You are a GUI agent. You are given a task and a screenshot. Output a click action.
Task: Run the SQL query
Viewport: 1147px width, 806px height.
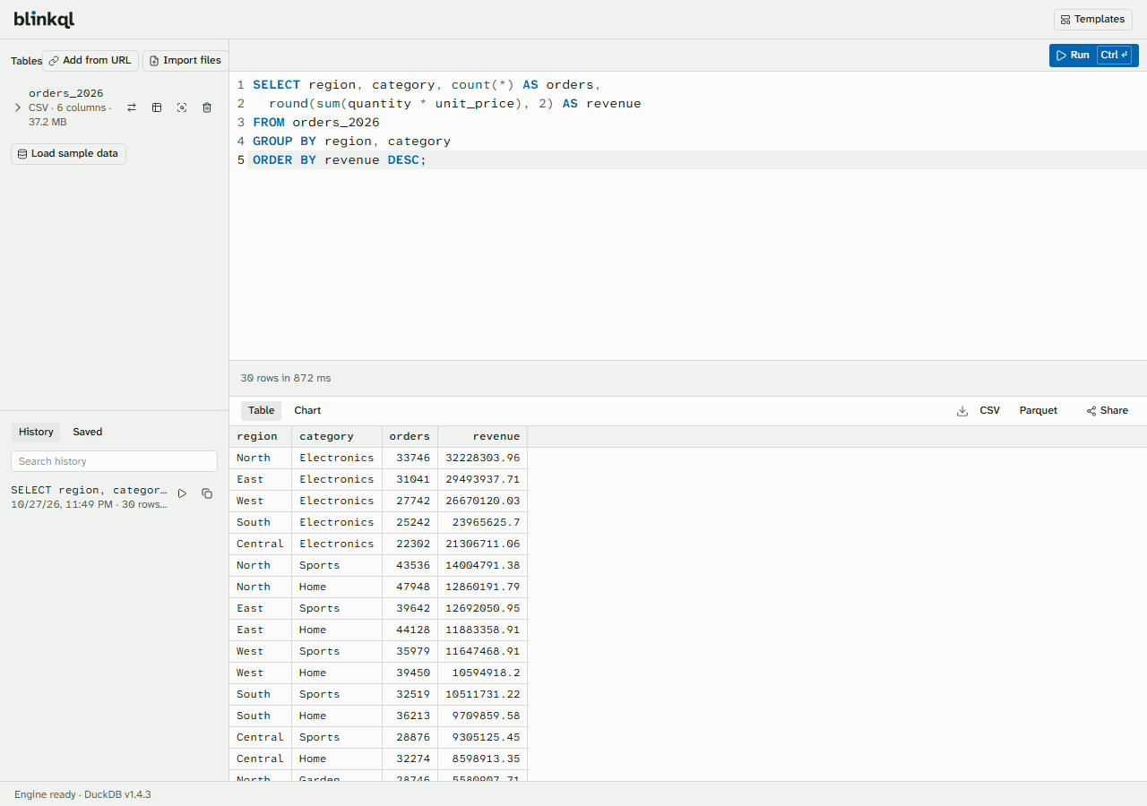coord(1093,56)
